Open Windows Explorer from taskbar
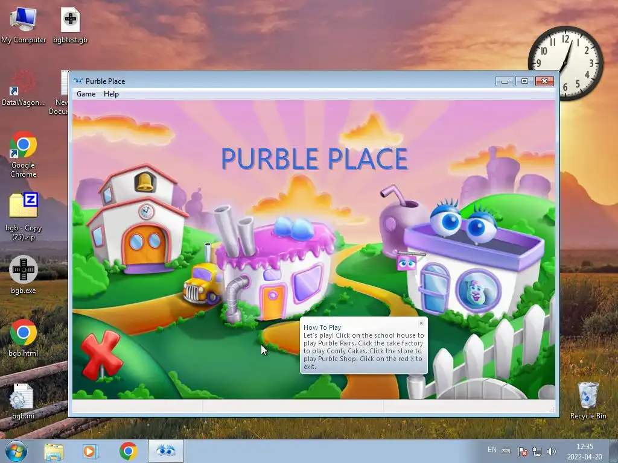The image size is (618, 463). (54, 451)
